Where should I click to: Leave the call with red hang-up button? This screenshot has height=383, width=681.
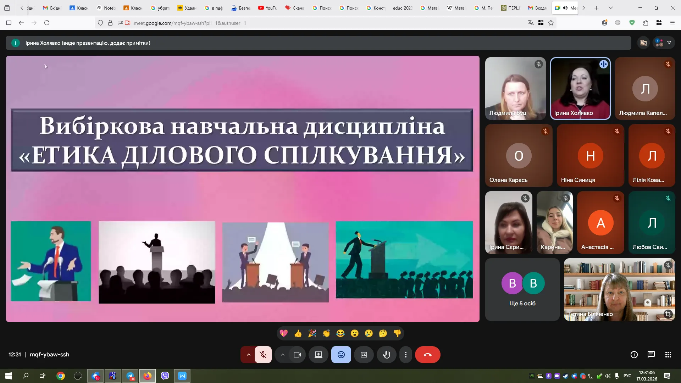427,355
